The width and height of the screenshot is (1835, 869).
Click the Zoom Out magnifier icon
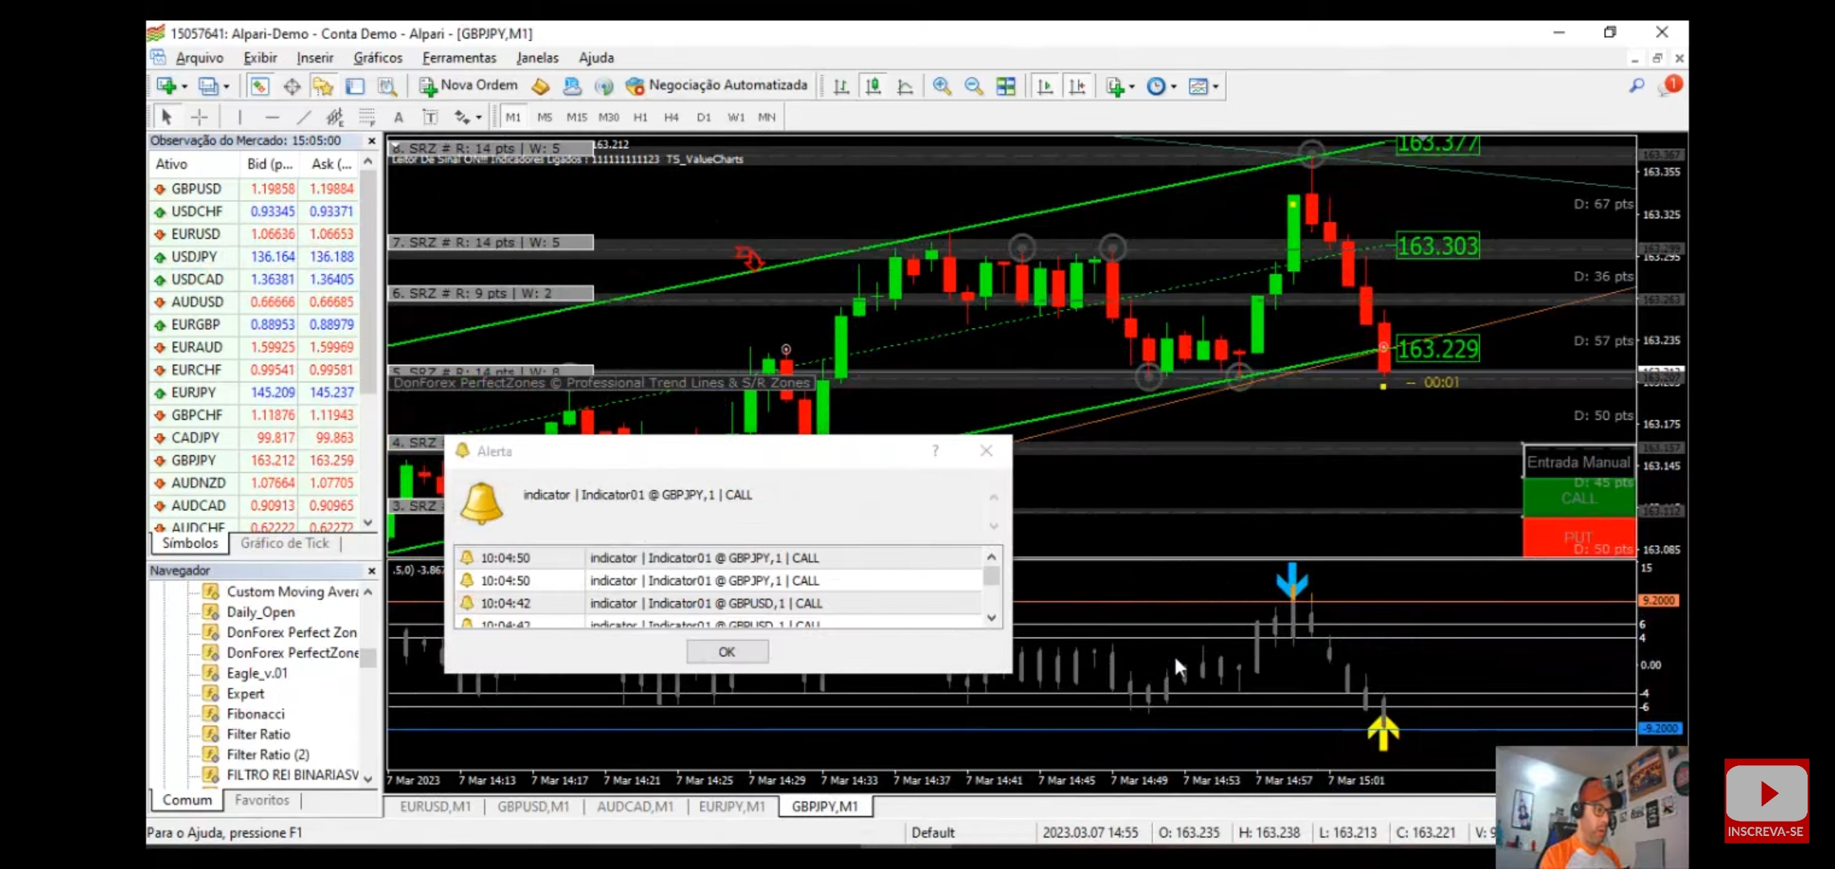tap(973, 85)
